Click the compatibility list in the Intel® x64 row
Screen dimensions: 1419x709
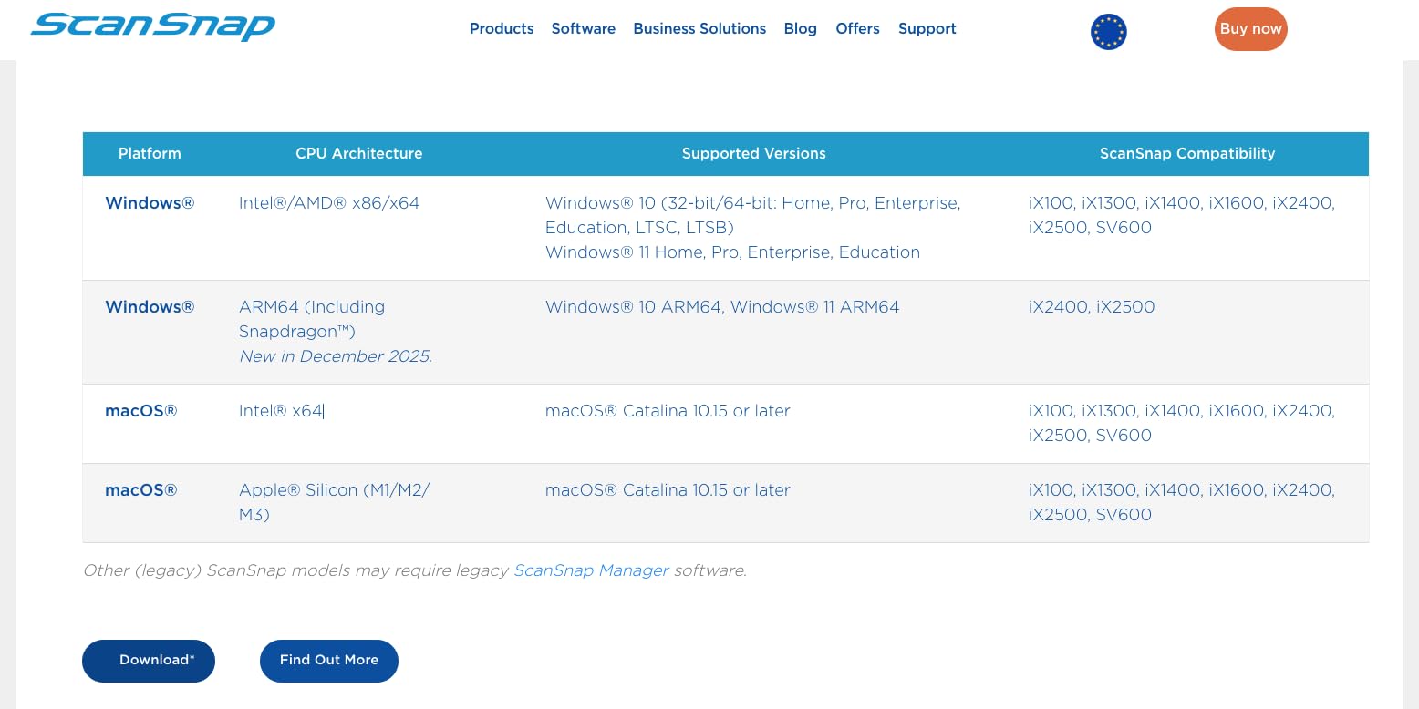[1182, 423]
